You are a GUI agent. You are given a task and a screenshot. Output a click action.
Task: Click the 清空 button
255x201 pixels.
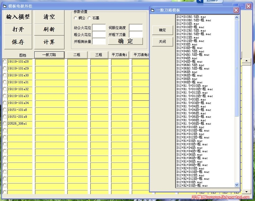tap(49, 17)
